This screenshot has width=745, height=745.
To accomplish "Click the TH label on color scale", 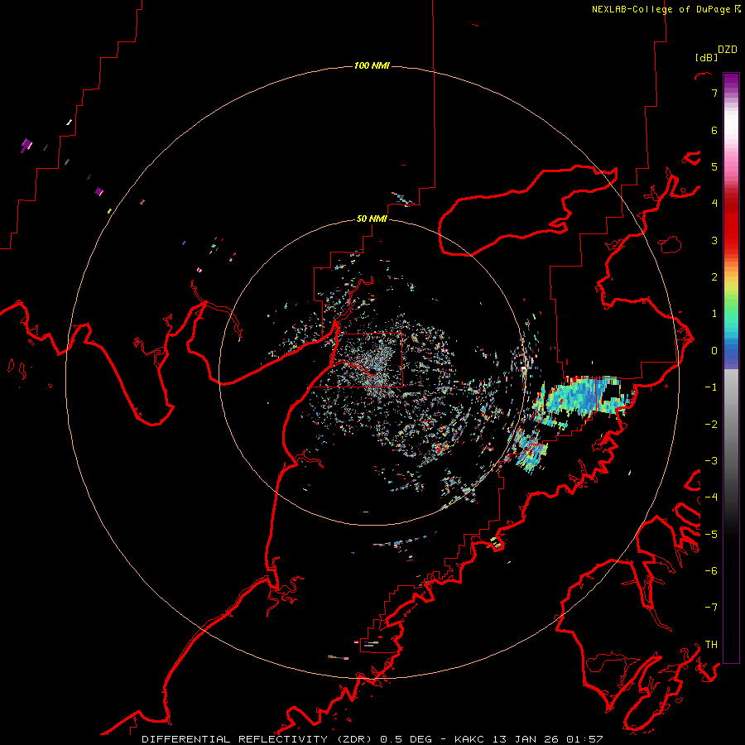I will point(711,645).
